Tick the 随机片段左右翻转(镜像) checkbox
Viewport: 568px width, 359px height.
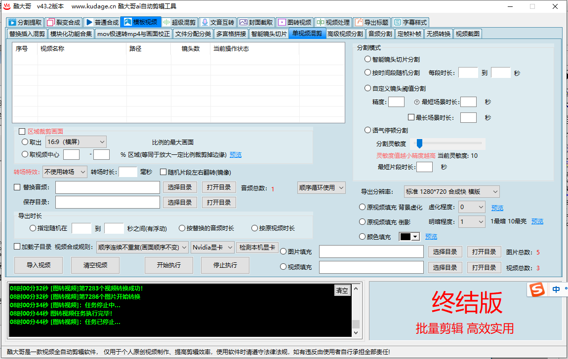coord(163,172)
